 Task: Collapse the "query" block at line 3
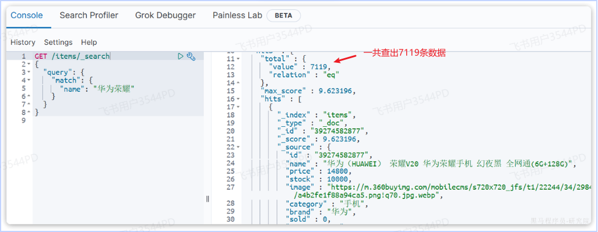tap(29, 72)
